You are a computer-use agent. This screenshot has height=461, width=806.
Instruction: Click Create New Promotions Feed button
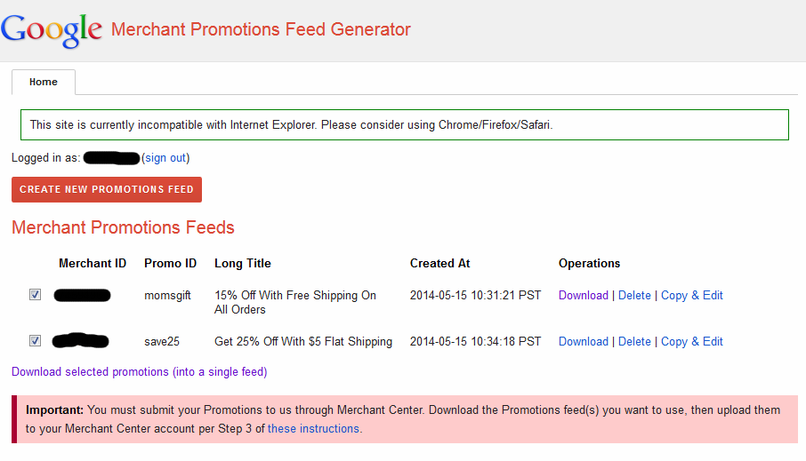tap(107, 189)
